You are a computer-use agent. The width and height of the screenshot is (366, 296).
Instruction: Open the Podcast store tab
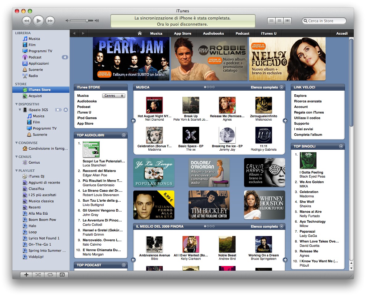[x=242, y=33]
